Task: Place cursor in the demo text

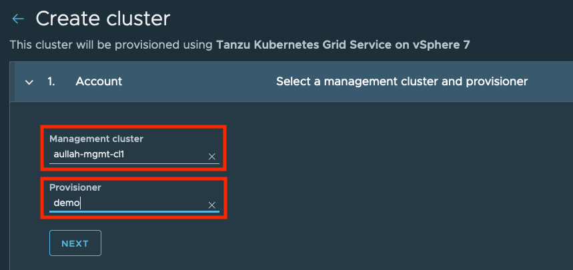Action: click(67, 204)
